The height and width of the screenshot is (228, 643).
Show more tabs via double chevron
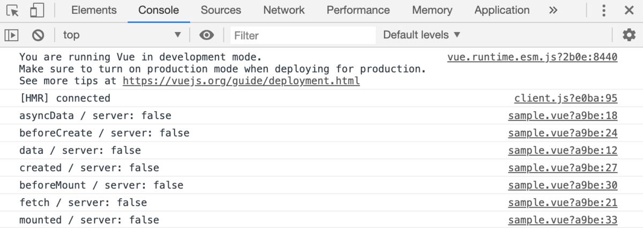(x=554, y=11)
